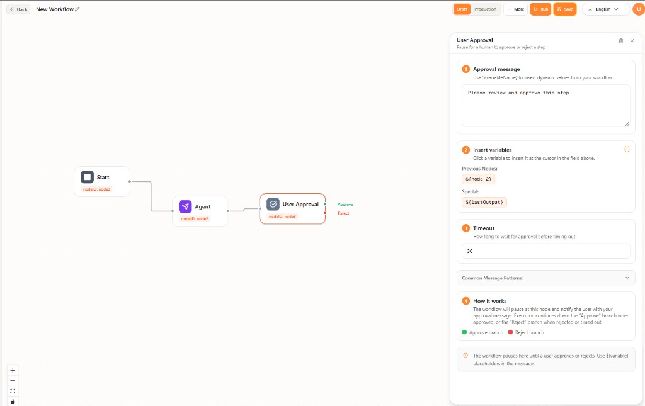Click the info icon in the hint box
The width and height of the screenshot is (645, 406).
[465, 356]
